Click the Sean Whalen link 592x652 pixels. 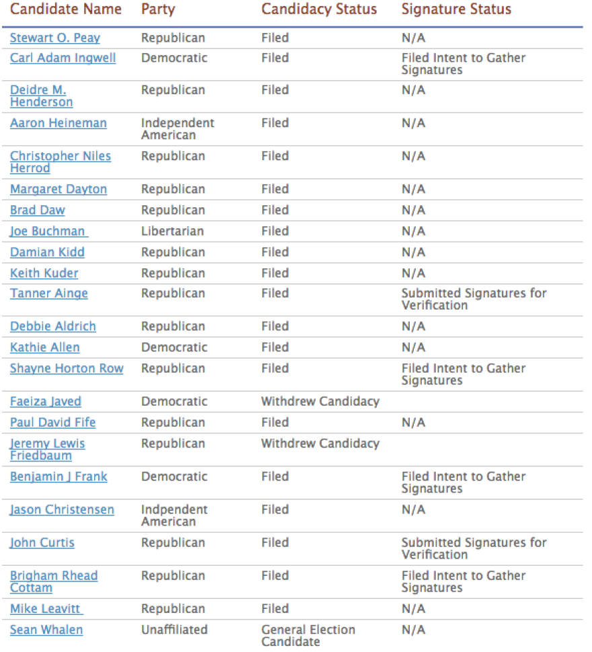point(46,630)
